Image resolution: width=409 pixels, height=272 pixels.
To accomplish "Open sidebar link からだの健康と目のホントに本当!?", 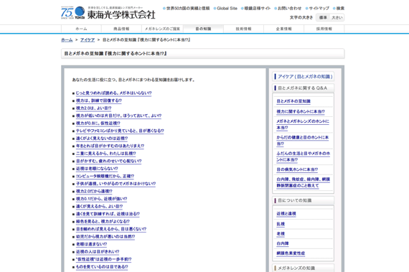I will coord(303,141).
